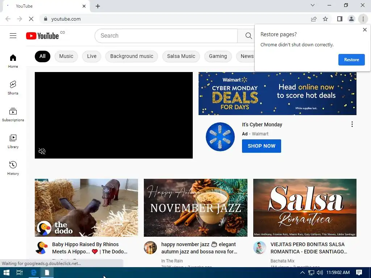Open Chrome three-dot menu
371x278 pixels.
pyautogui.click(x=363, y=19)
